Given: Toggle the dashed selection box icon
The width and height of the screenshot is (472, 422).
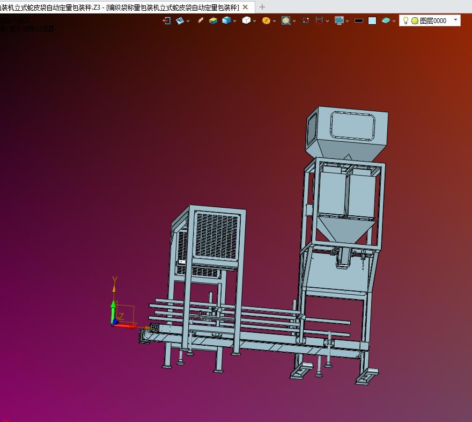Looking at the screenshot, I should click(306, 20).
